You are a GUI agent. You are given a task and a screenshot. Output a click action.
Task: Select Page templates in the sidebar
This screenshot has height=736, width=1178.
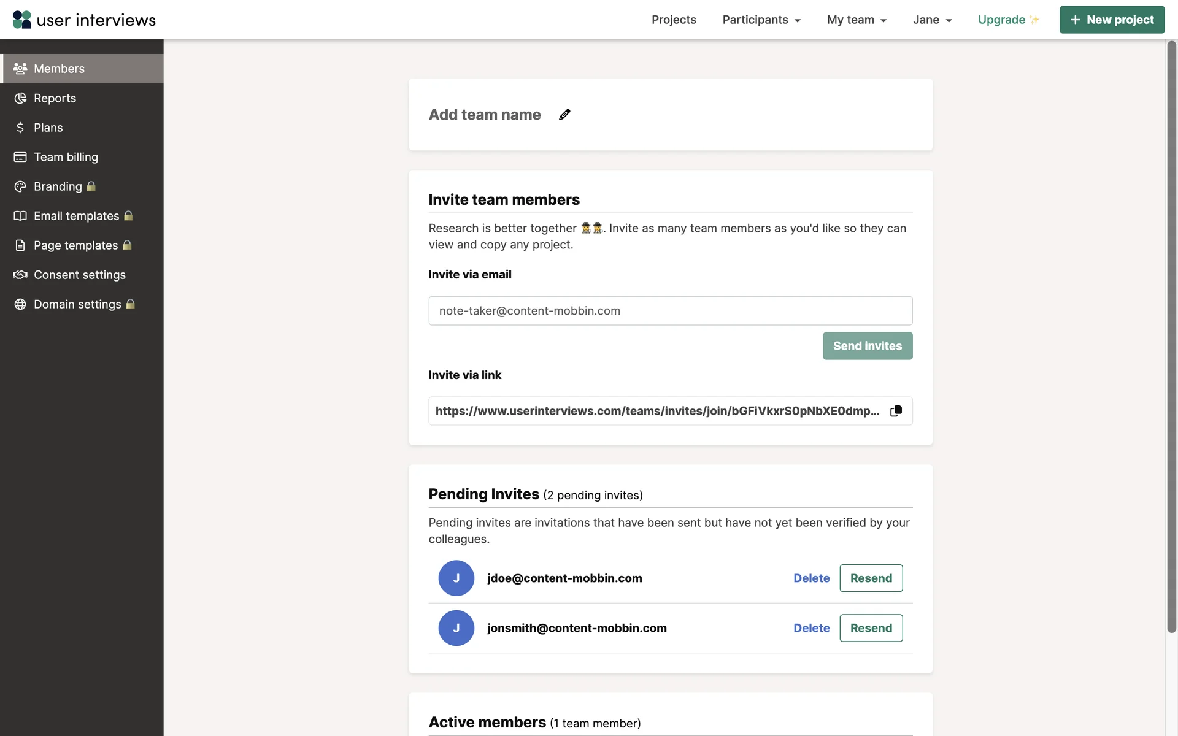(x=75, y=245)
